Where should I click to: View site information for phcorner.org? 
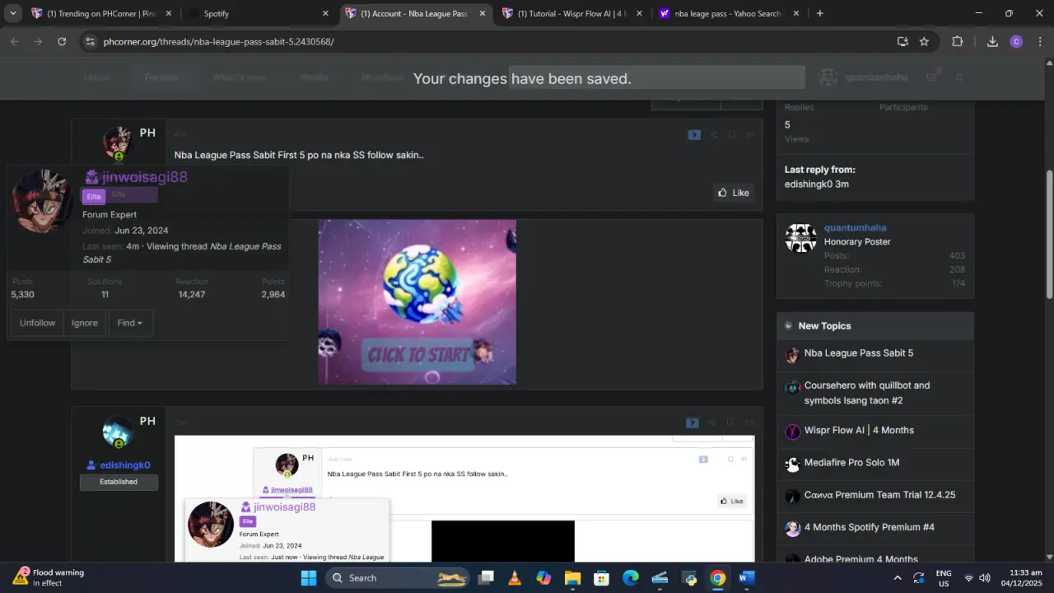click(x=90, y=41)
